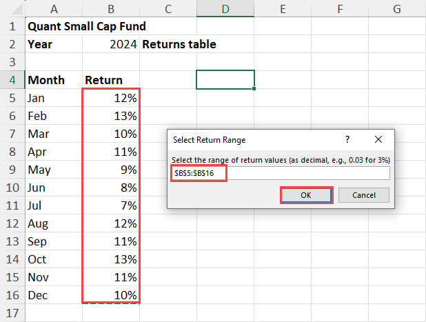
Task: Click the Oct return 13% cell
Action: (111, 259)
